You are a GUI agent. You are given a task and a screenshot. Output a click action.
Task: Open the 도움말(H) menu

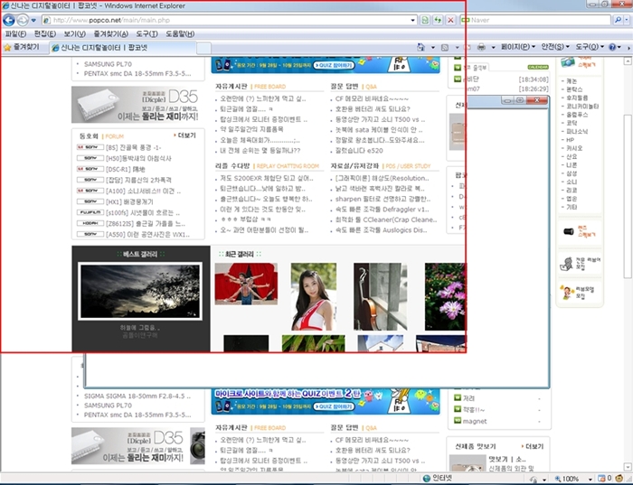pos(180,33)
